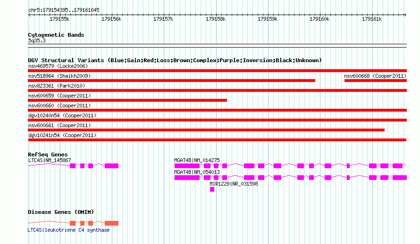This screenshot has width=420, height=244.
Task: Select the 179157k ruler tick label
Action: [x=163, y=19]
